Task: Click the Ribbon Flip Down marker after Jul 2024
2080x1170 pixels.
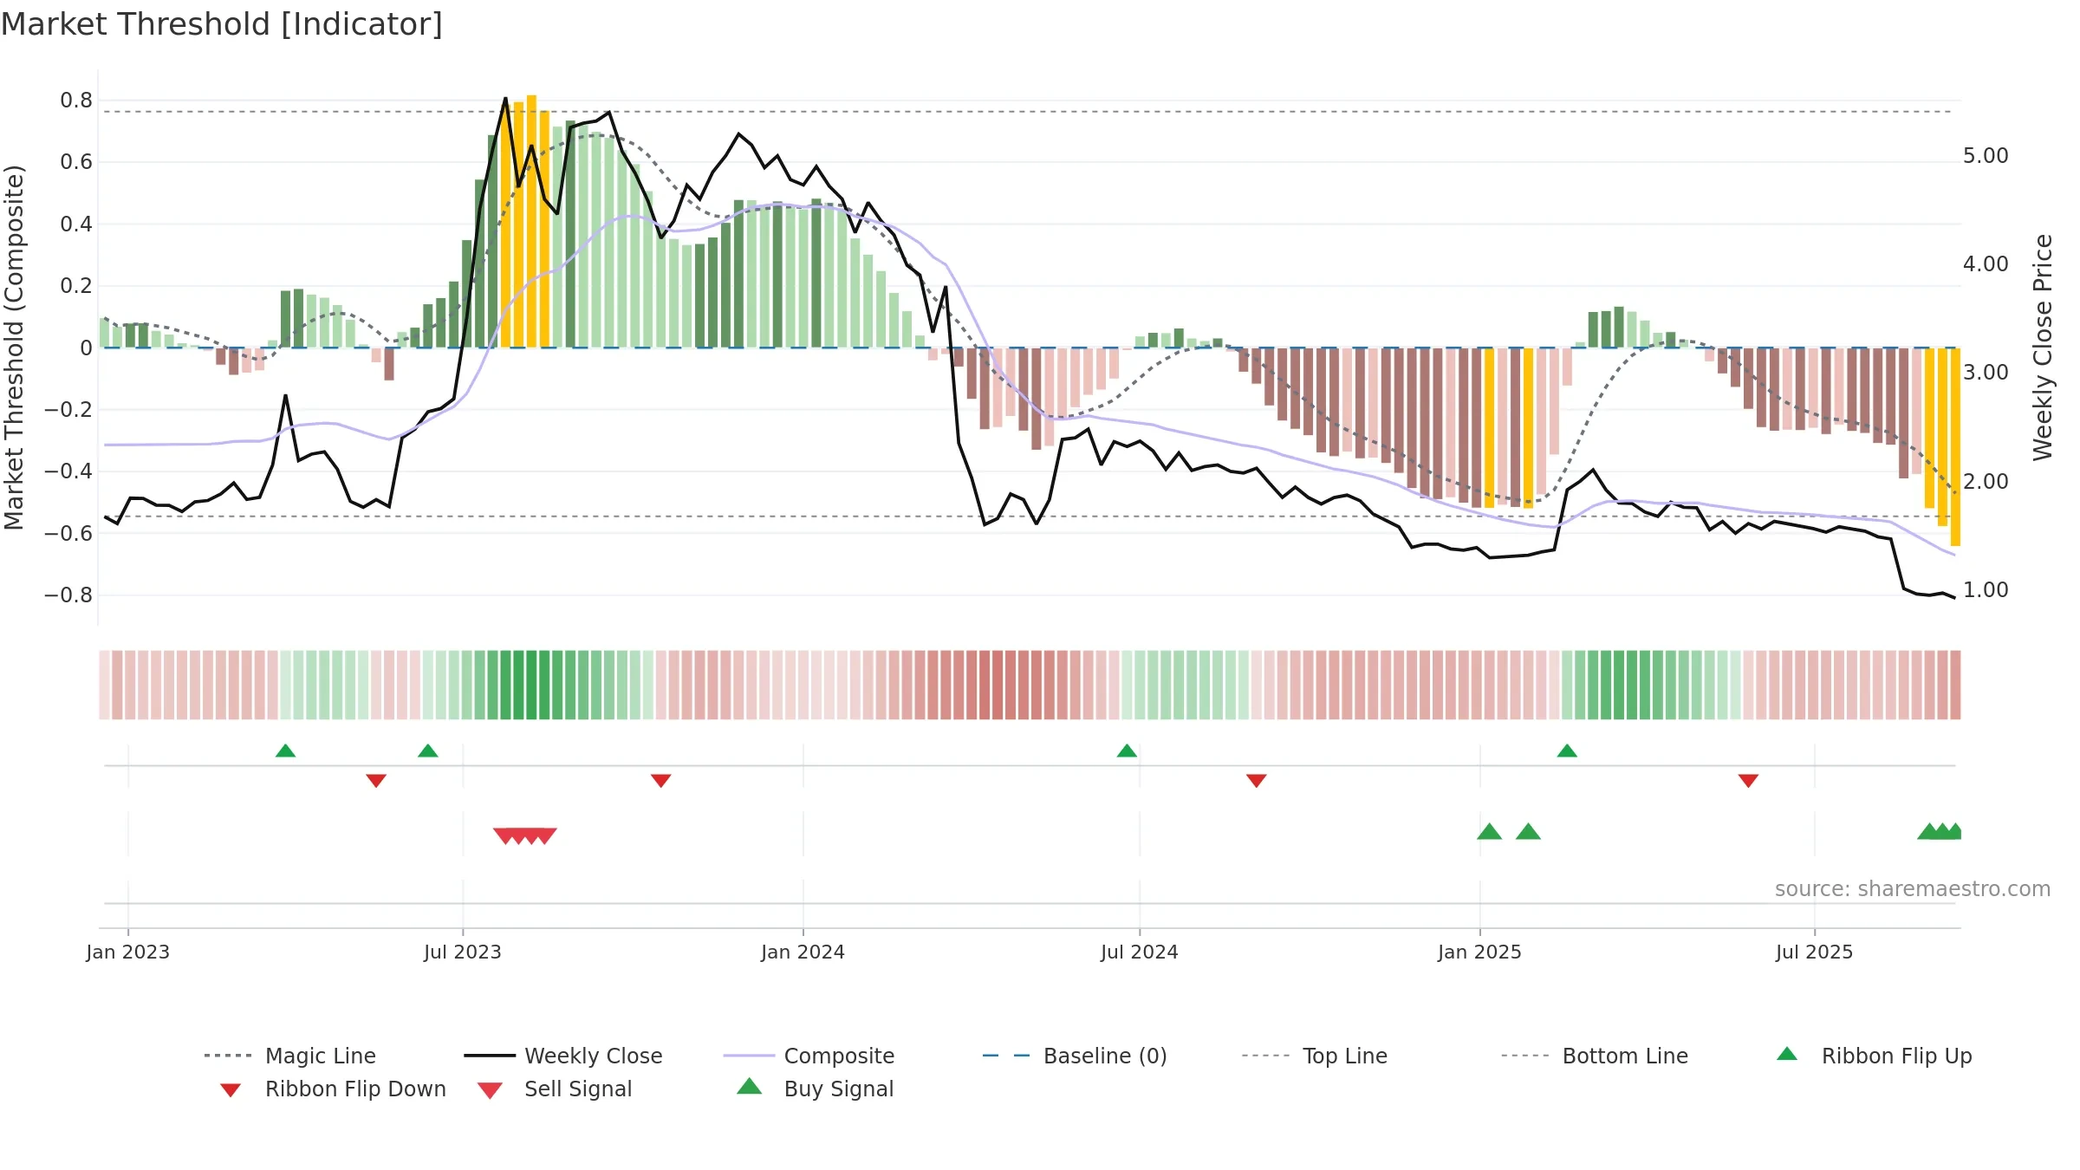Action: [1257, 781]
